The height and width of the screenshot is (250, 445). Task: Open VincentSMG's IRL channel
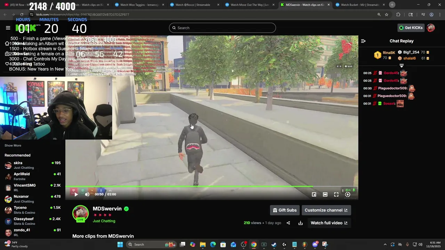(33, 187)
